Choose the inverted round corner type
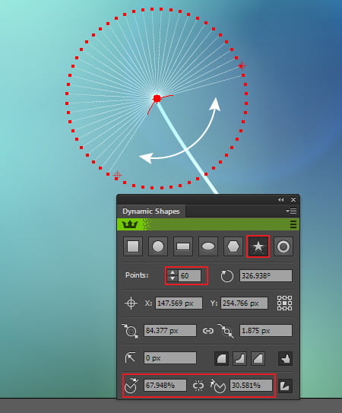The image size is (342, 413). point(239,358)
